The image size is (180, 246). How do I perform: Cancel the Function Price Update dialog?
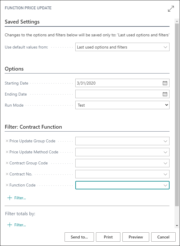[x=163, y=237]
